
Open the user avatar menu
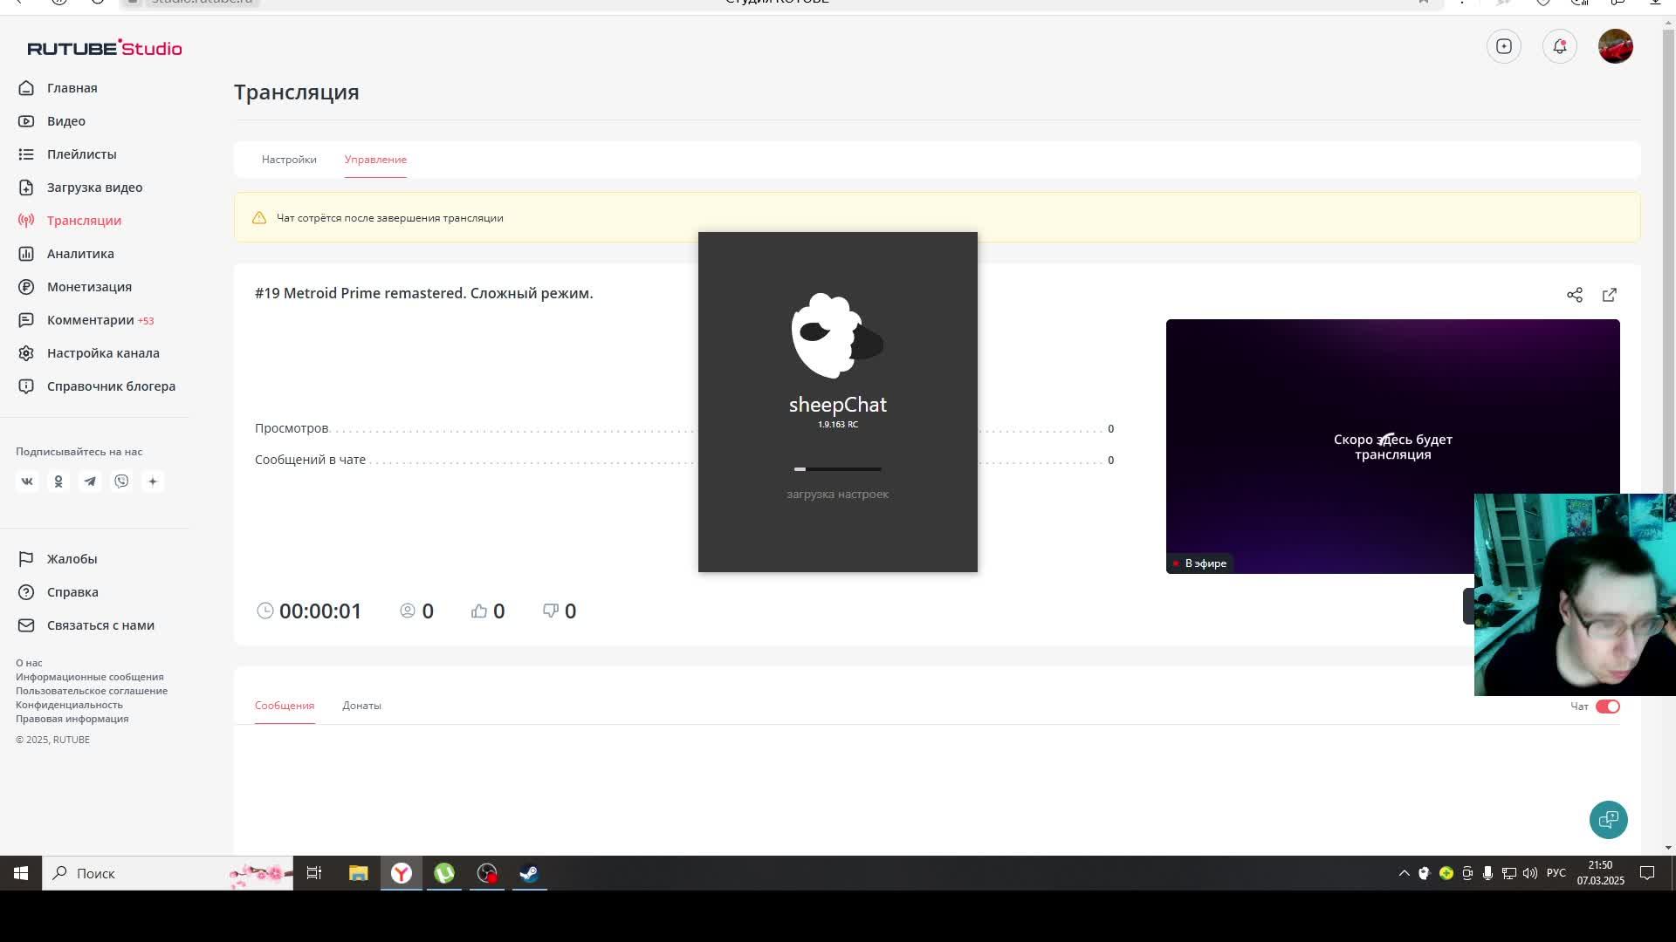pos(1615,46)
